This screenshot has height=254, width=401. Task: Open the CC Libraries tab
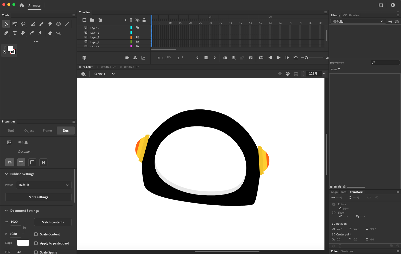351,15
